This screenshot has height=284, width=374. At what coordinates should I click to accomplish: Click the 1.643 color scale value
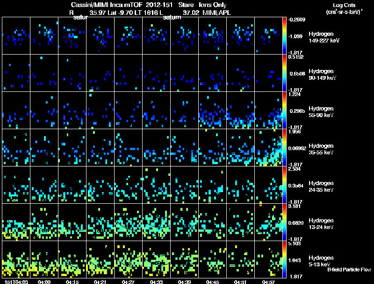[295, 261]
